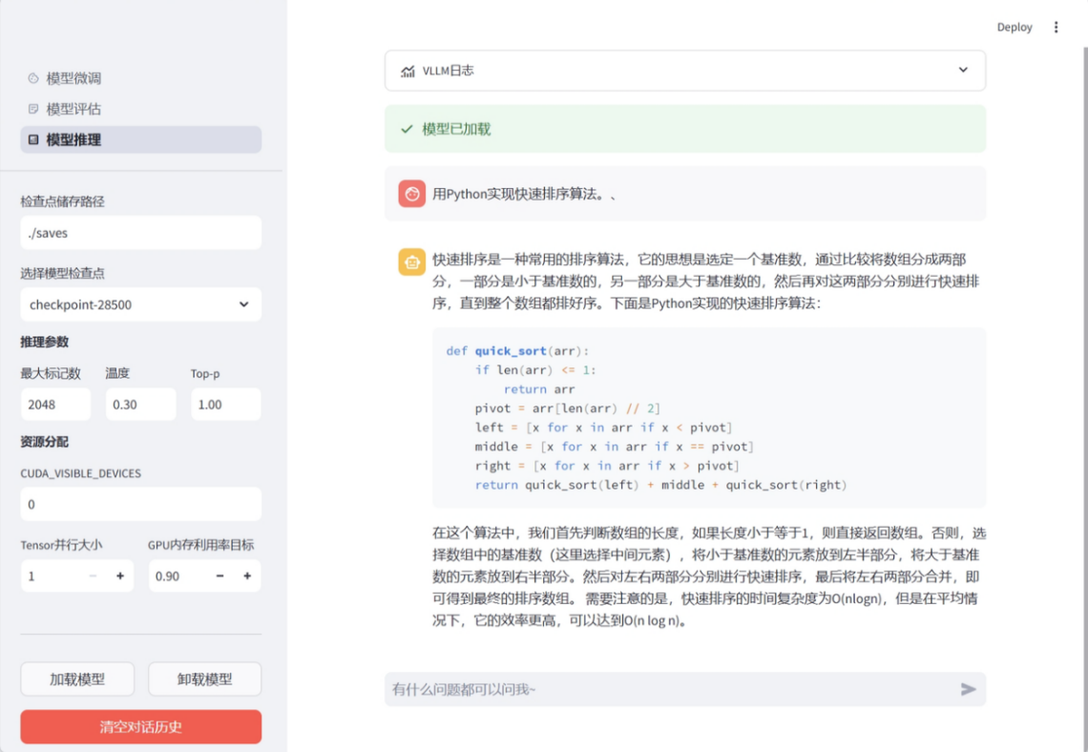Screen dimensions: 1088x752
Task: Click the 检查点储存路径 input field
Action: pos(140,233)
